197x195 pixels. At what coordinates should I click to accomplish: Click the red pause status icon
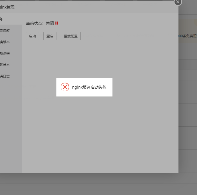[56, 23]
